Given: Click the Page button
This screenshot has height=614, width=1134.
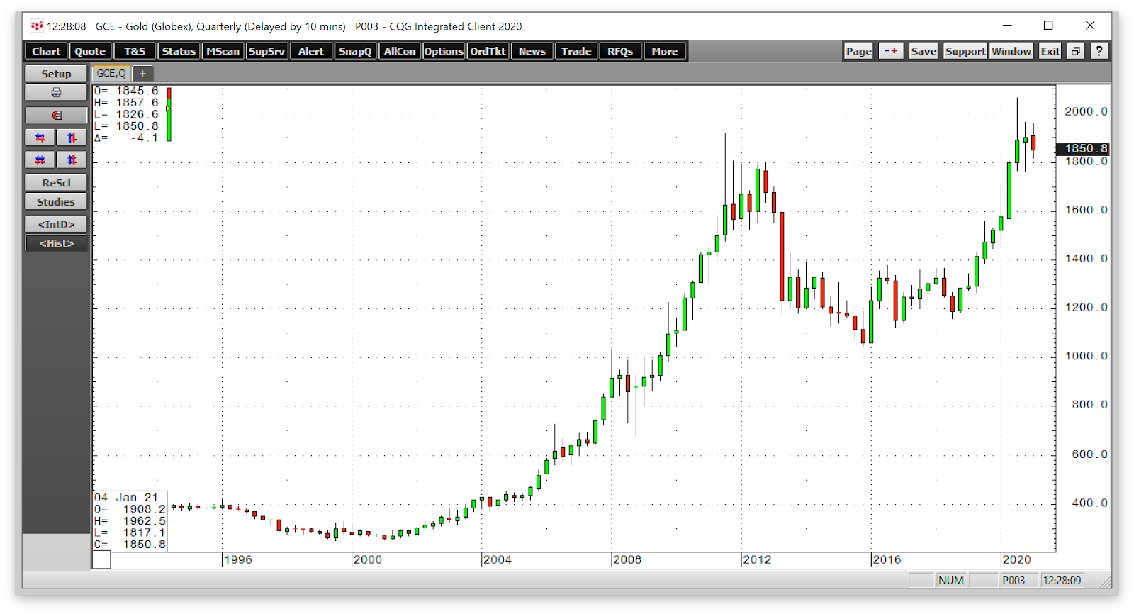Looking at the screenshot, I should [858, 51].
